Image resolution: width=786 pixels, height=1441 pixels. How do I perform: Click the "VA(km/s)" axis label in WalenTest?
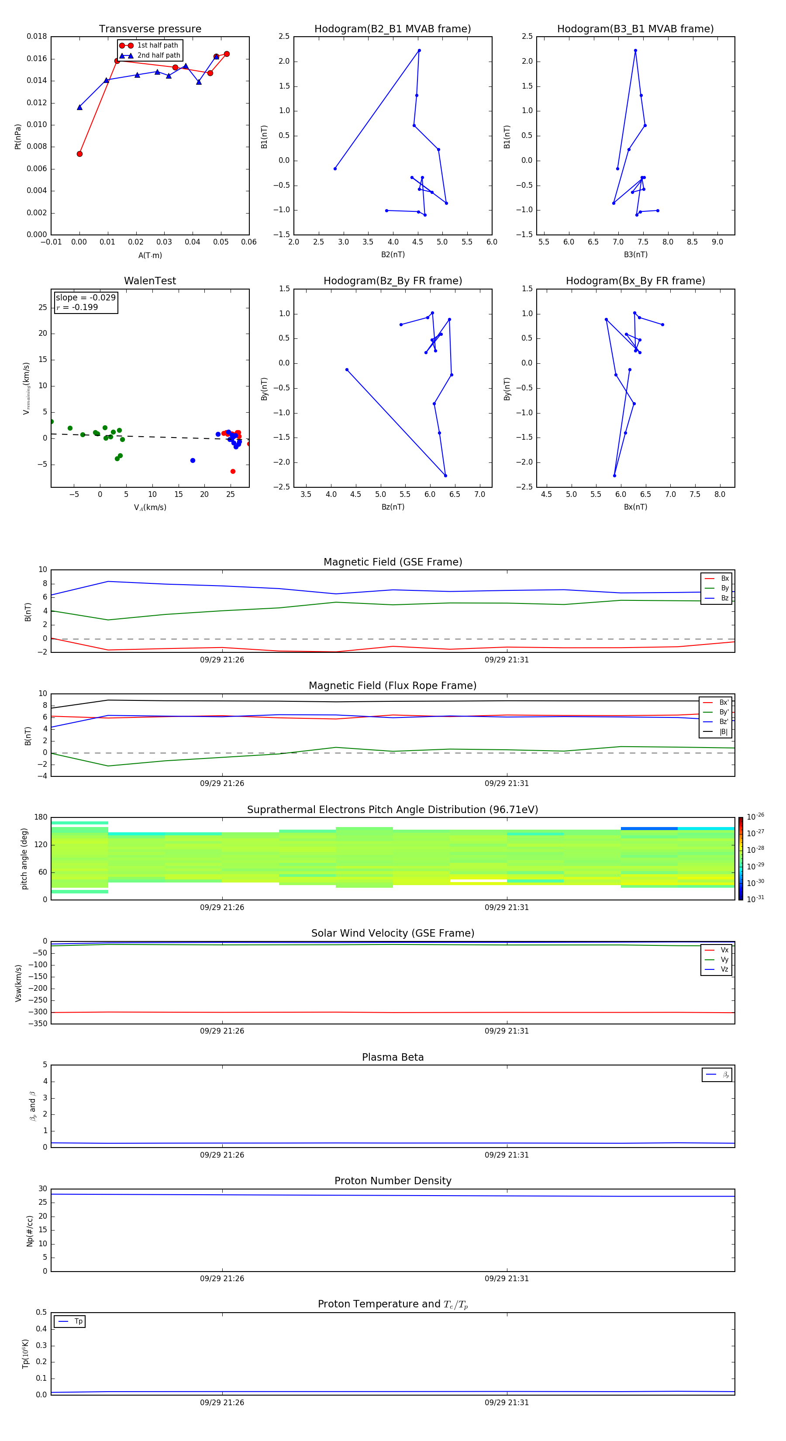[150, 507]
